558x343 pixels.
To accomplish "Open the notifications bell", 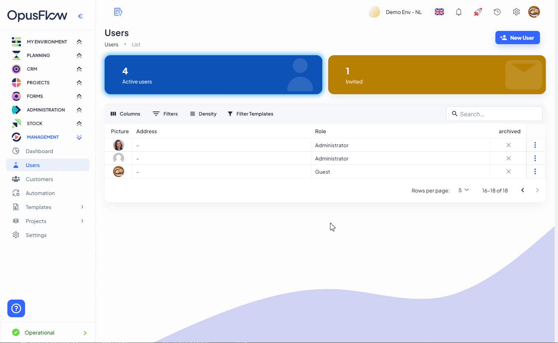I will (x=459, y=12).
